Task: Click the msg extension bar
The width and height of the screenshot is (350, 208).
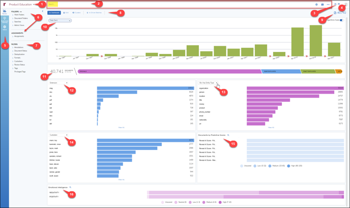Action: pyautogui.click(x=145, y=88)
